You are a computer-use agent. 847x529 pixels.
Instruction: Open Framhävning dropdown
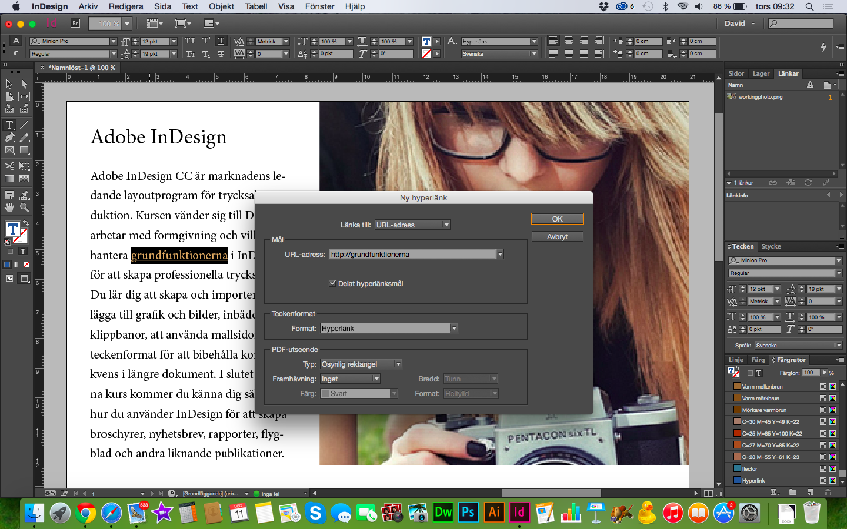351,379
